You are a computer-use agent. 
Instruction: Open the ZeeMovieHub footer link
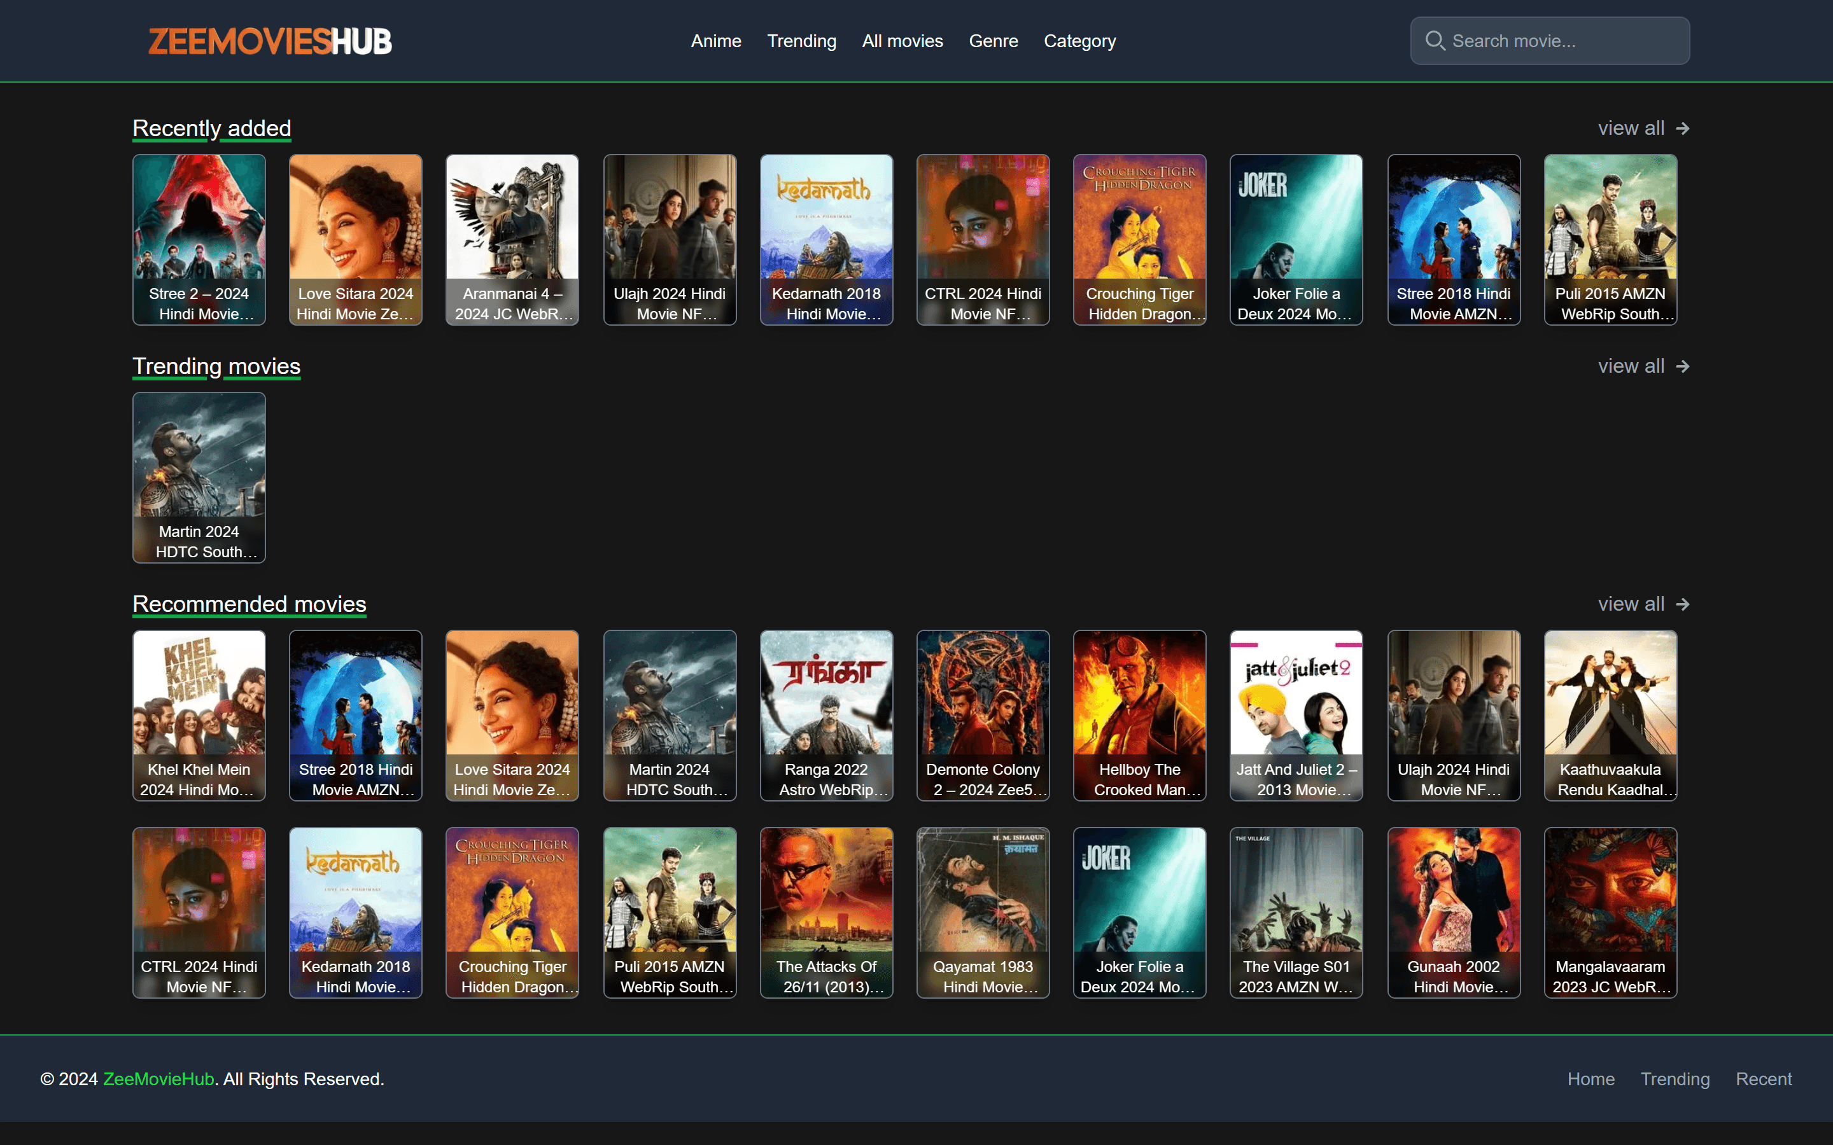tap(158, 1078)
